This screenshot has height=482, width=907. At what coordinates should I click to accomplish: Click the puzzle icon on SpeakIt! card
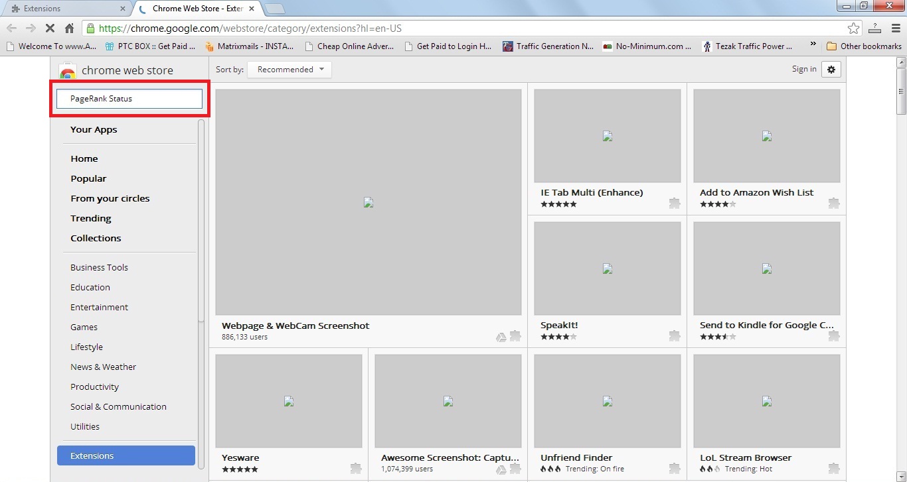pos(675,336)
